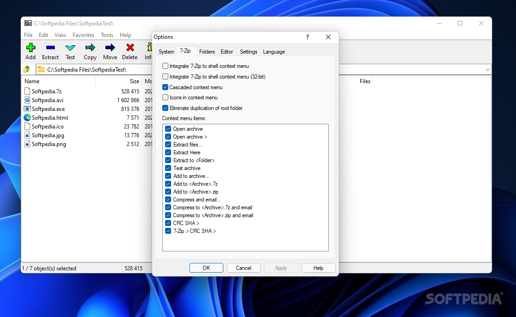516x317 pixels.
Task: Open the File menu
Action: 28,35
